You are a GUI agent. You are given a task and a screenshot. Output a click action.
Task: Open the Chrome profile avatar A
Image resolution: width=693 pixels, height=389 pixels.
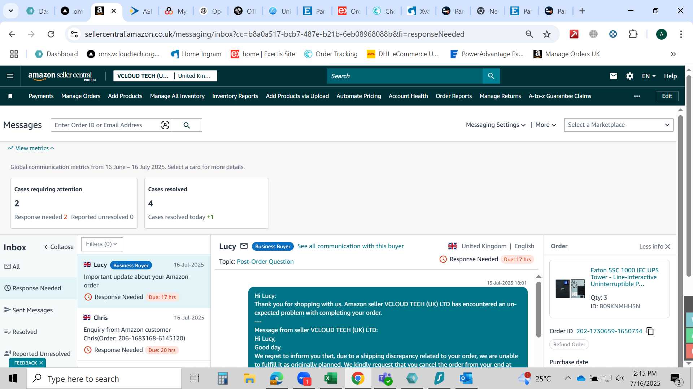661,34
